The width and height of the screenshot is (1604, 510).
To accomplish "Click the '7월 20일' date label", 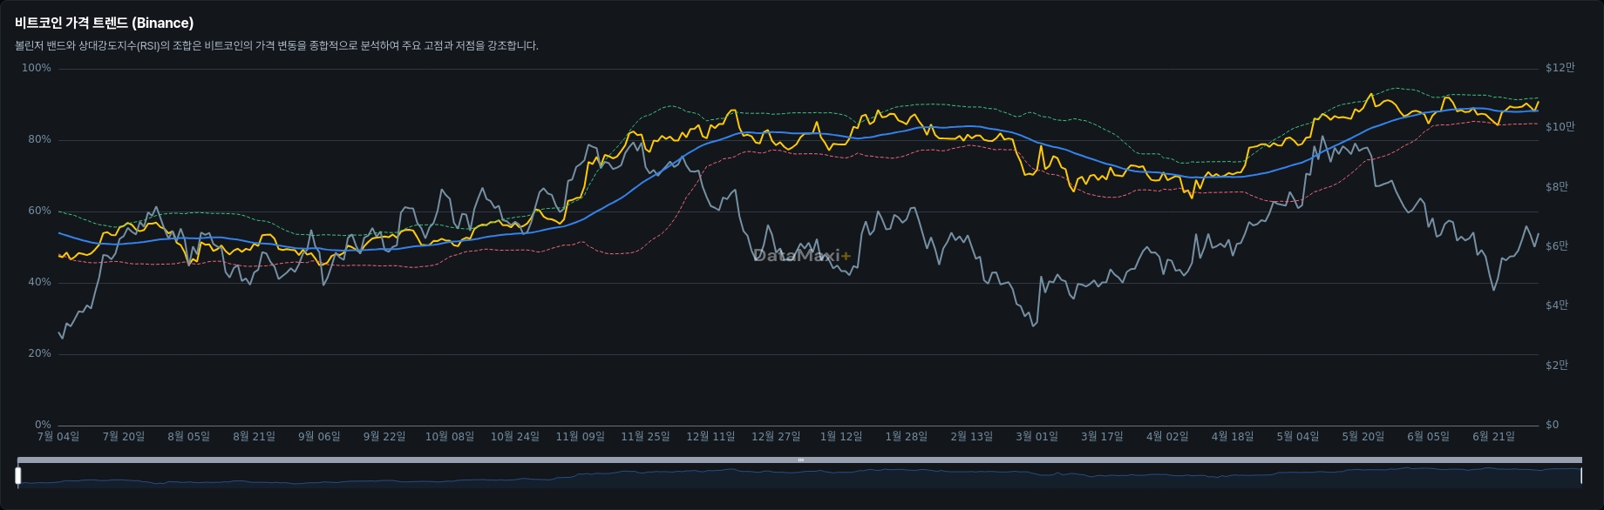I will pyautogui.click(x=124, y=437).
